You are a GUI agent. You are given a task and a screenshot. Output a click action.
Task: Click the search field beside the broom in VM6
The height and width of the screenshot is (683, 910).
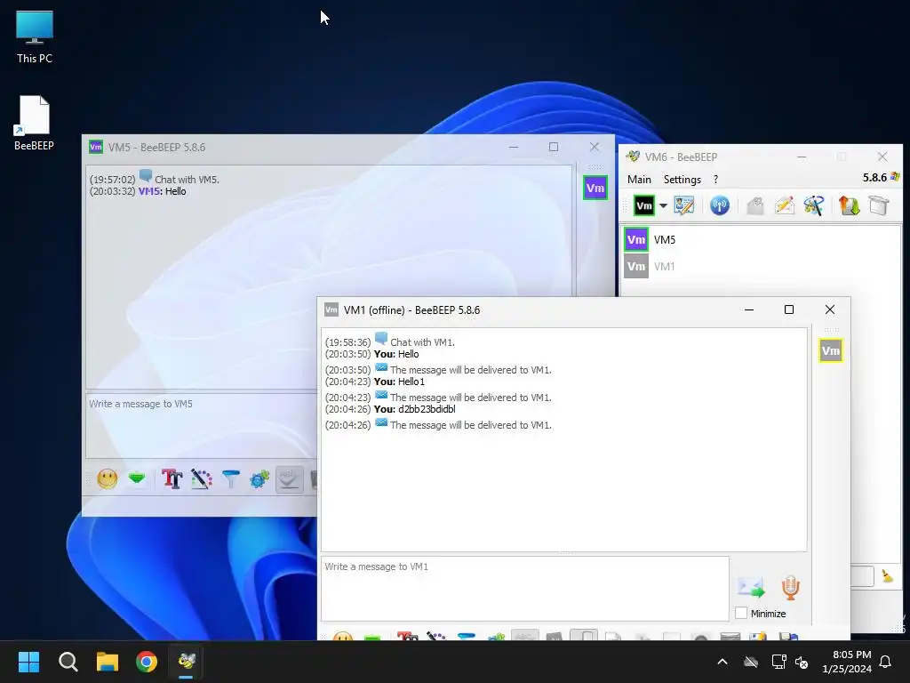click(x=862, y=576)
